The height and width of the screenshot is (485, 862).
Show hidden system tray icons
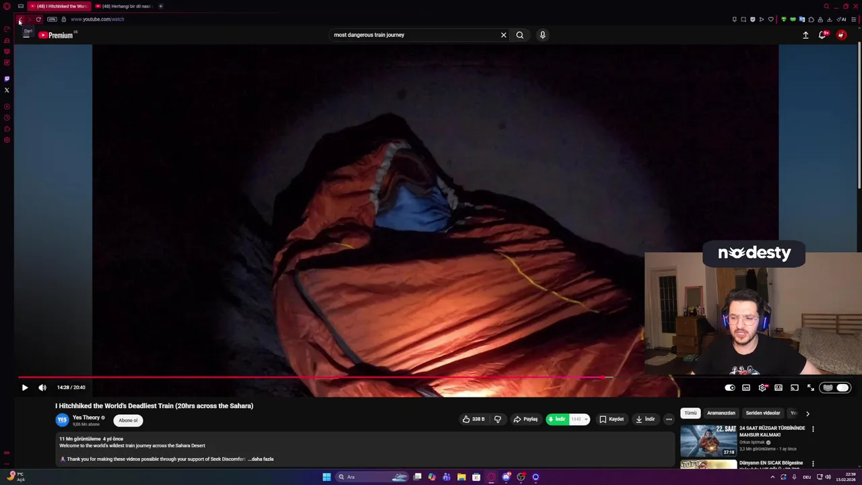(772, 477)
